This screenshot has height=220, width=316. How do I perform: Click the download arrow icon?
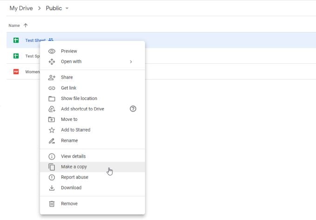[x=52, y=188]
